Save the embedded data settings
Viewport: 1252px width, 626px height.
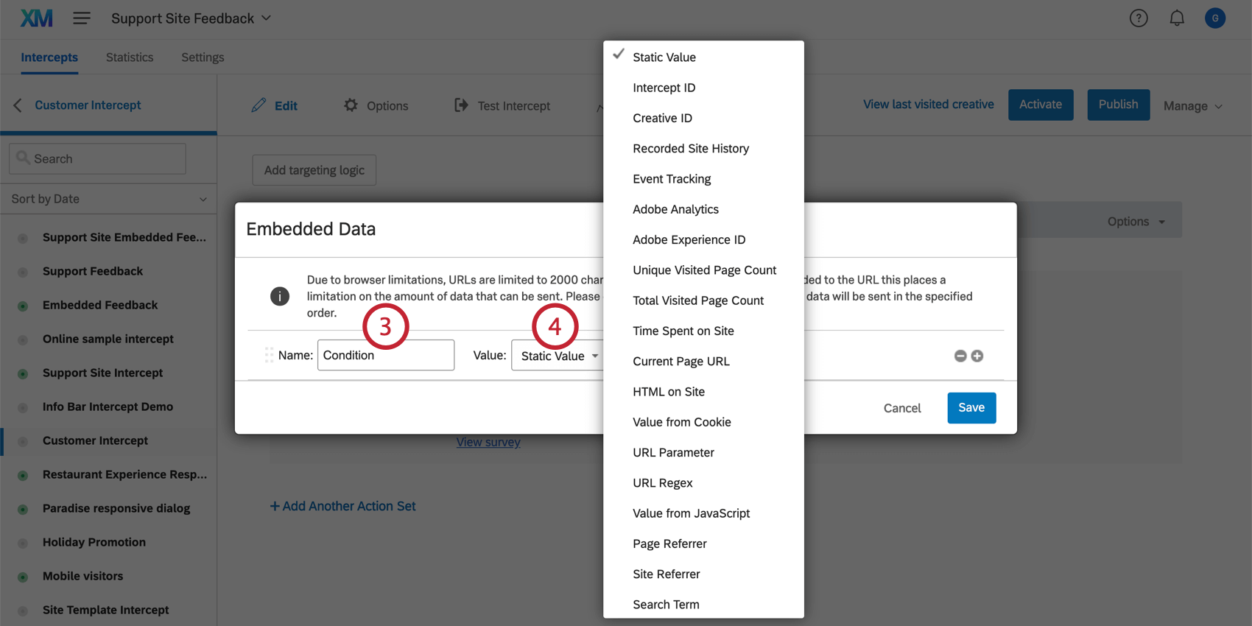tap(971, 408)
